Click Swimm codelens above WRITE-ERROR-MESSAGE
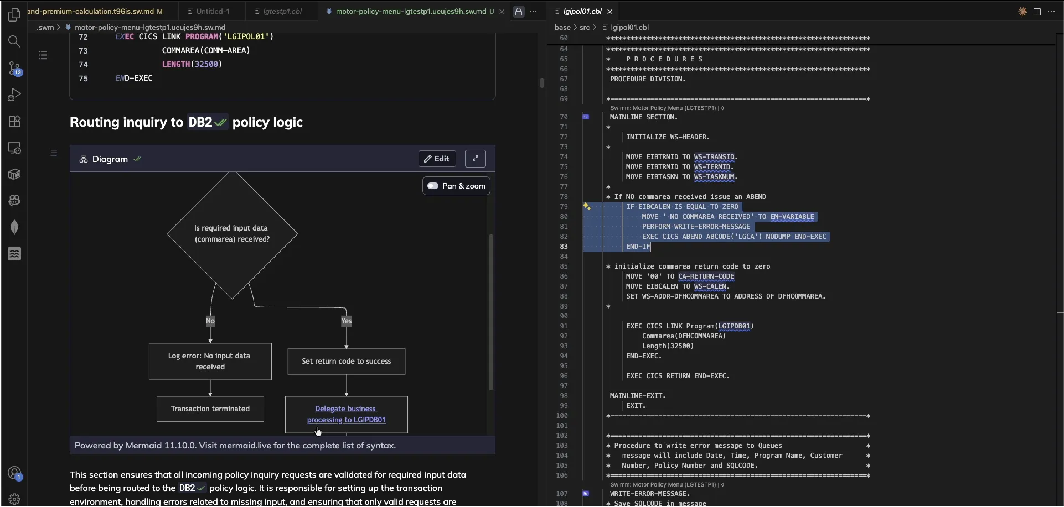The image size is (1064, 507). pos(667,485)
